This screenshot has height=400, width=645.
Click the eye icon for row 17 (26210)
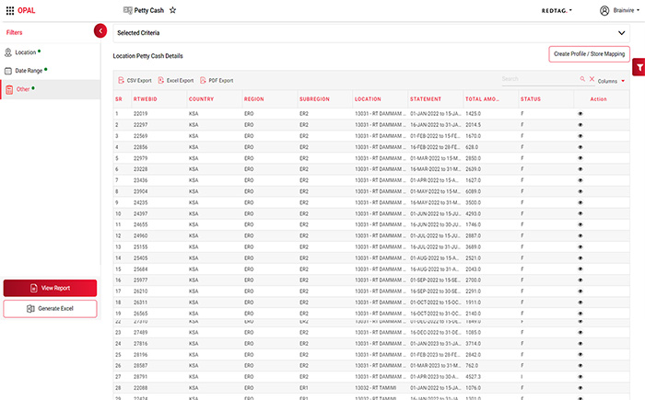click(580, 291)
